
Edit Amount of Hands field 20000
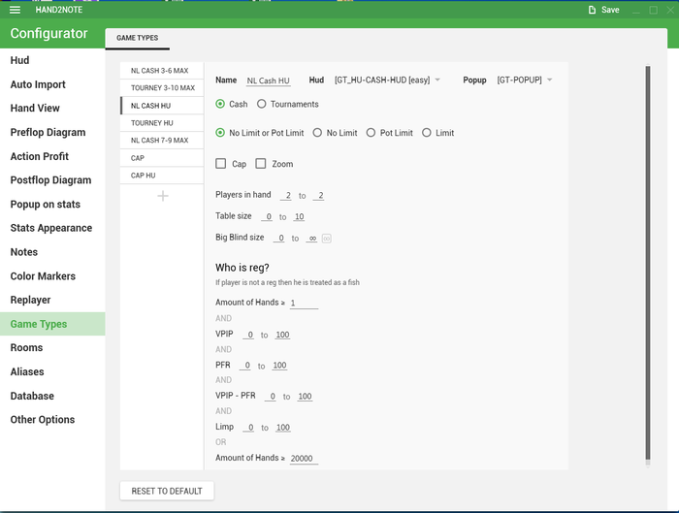pos(304,459)
